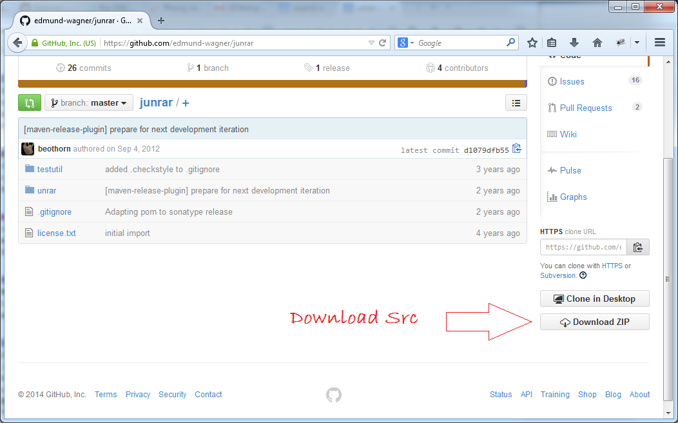Screen dimensions: 678x423
Task: Click the toolbar add-on bug icon
Action: (621, 43)
